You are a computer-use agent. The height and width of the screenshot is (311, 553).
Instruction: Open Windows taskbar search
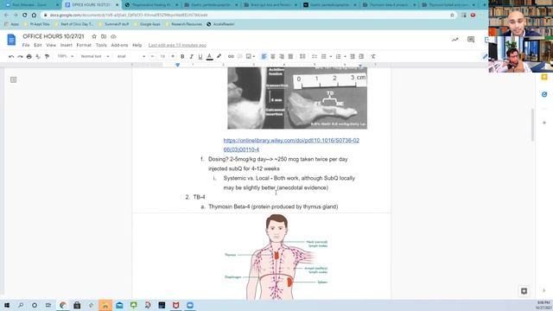coord(21,305)
